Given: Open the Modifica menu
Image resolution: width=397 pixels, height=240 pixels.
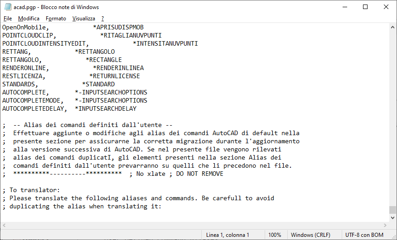Looking at the screenshot, I should (29, 19).
